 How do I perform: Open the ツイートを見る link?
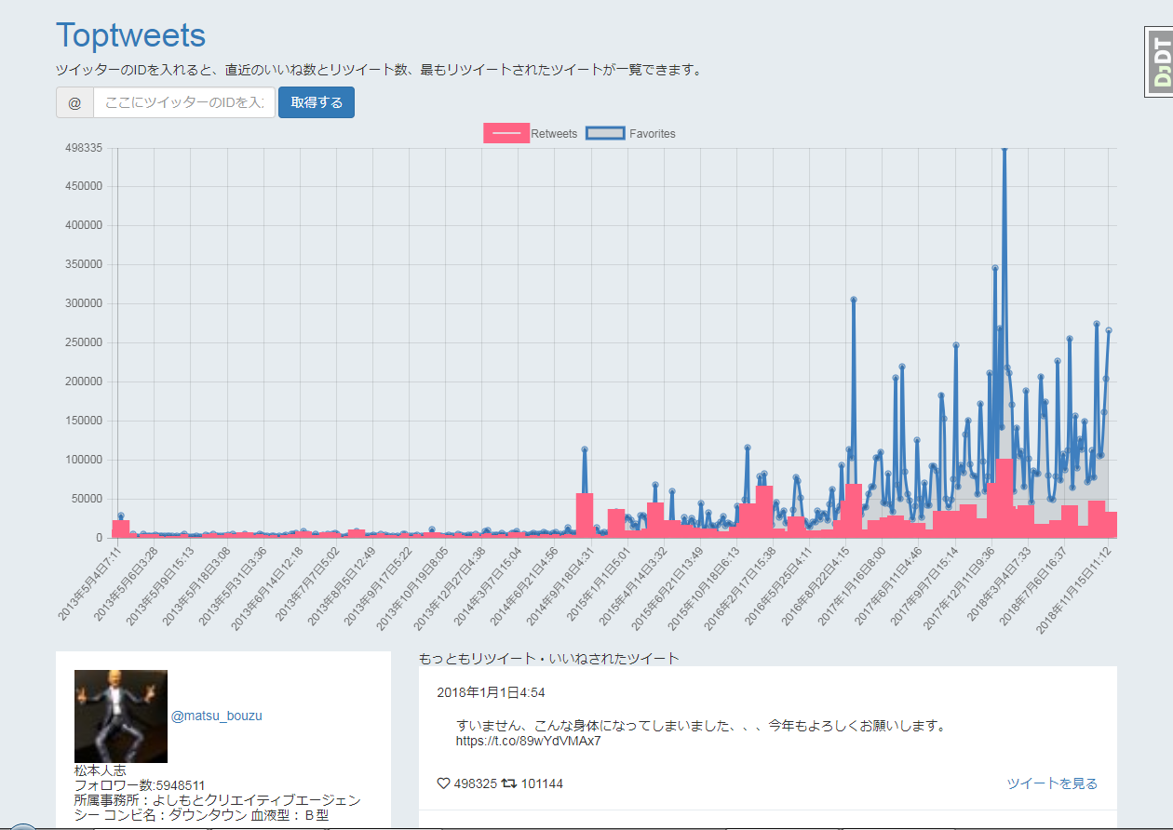coord(1050,784)
